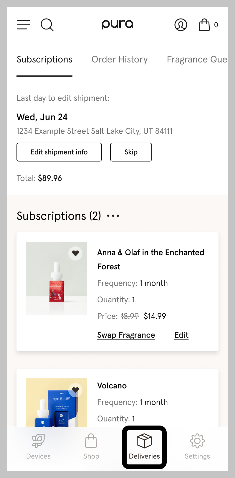Toggle favorite heart on Anna & Olaf fragrance
Viewport: 235px width, 478px height.
[x=76, y=253]
